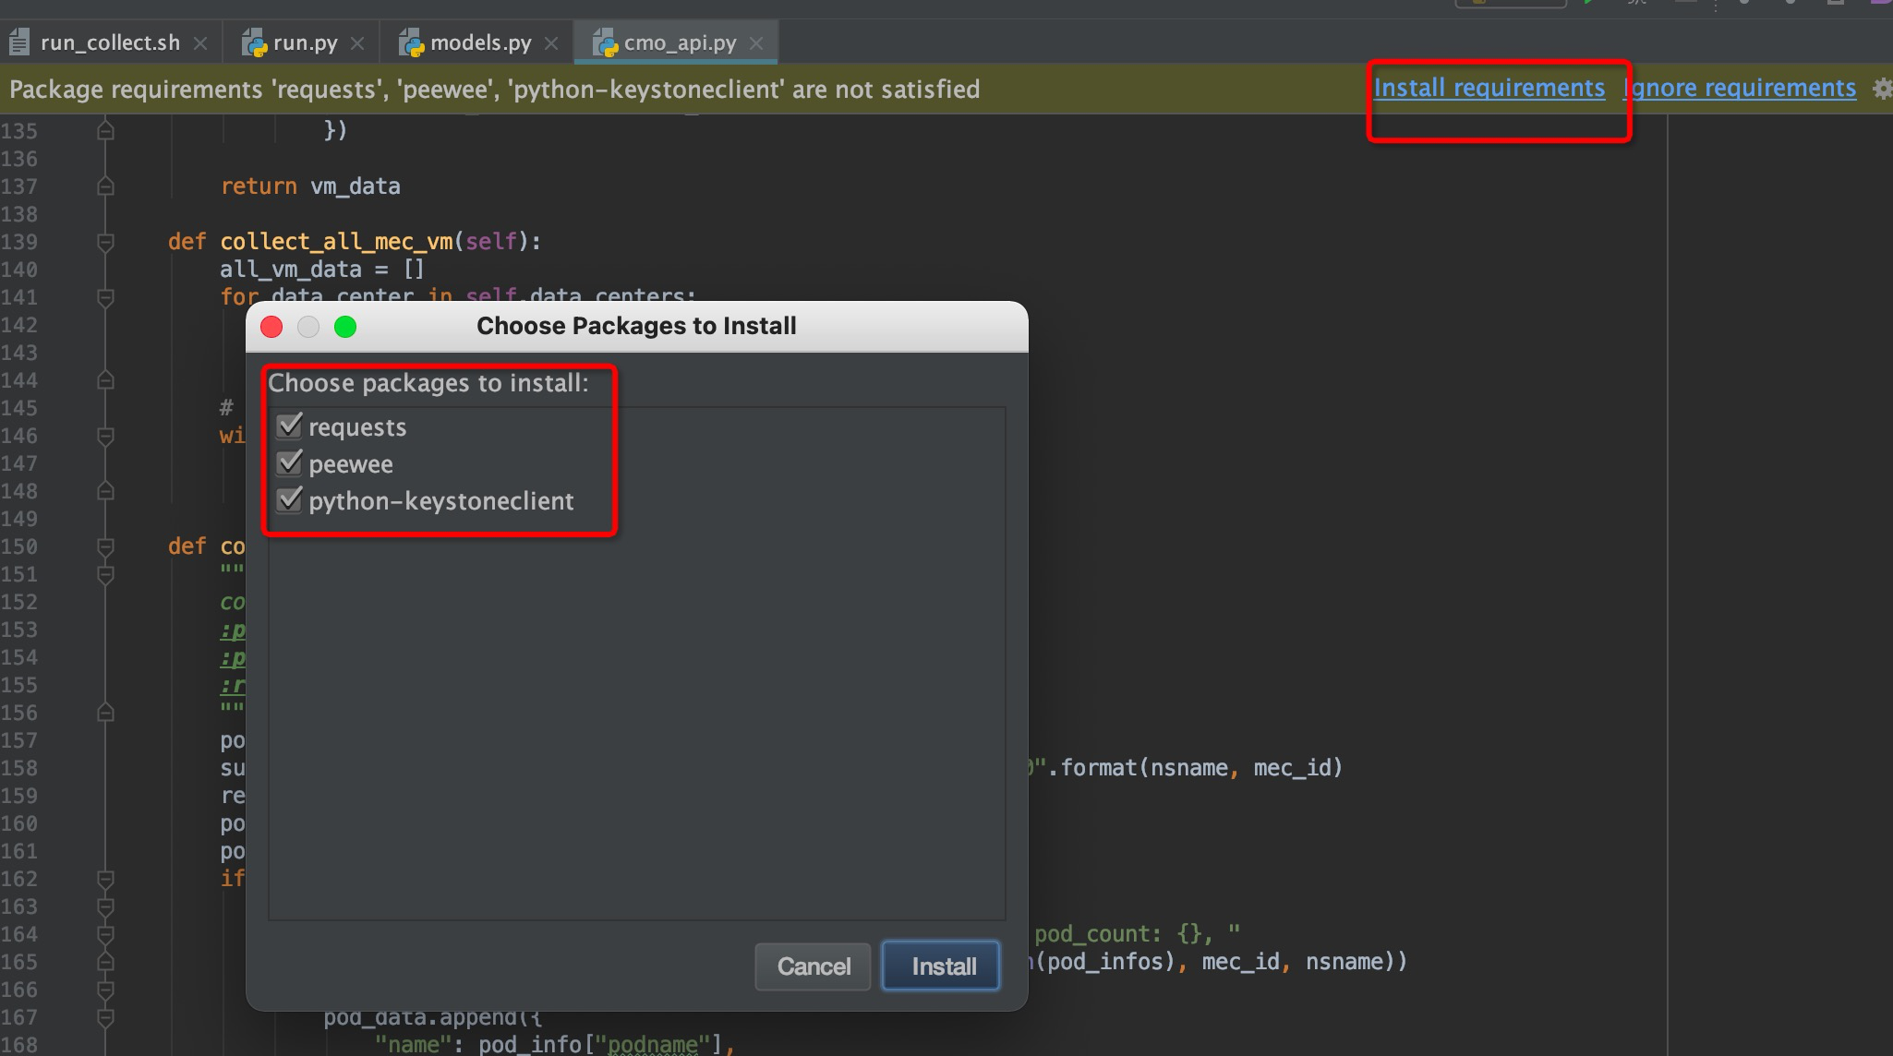This screenshot has height=1056, width=1893.
Task: Click the green zoom button on the dialog
Action: [x=345, y=327]
